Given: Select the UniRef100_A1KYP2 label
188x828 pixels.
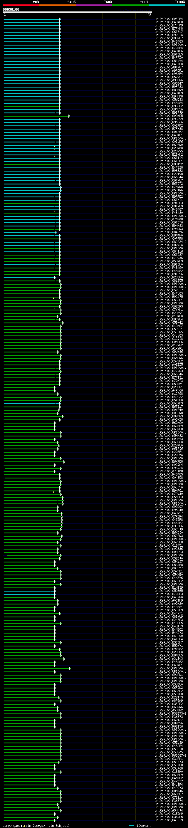Looking at the screenshot, I should pos(169,345).
